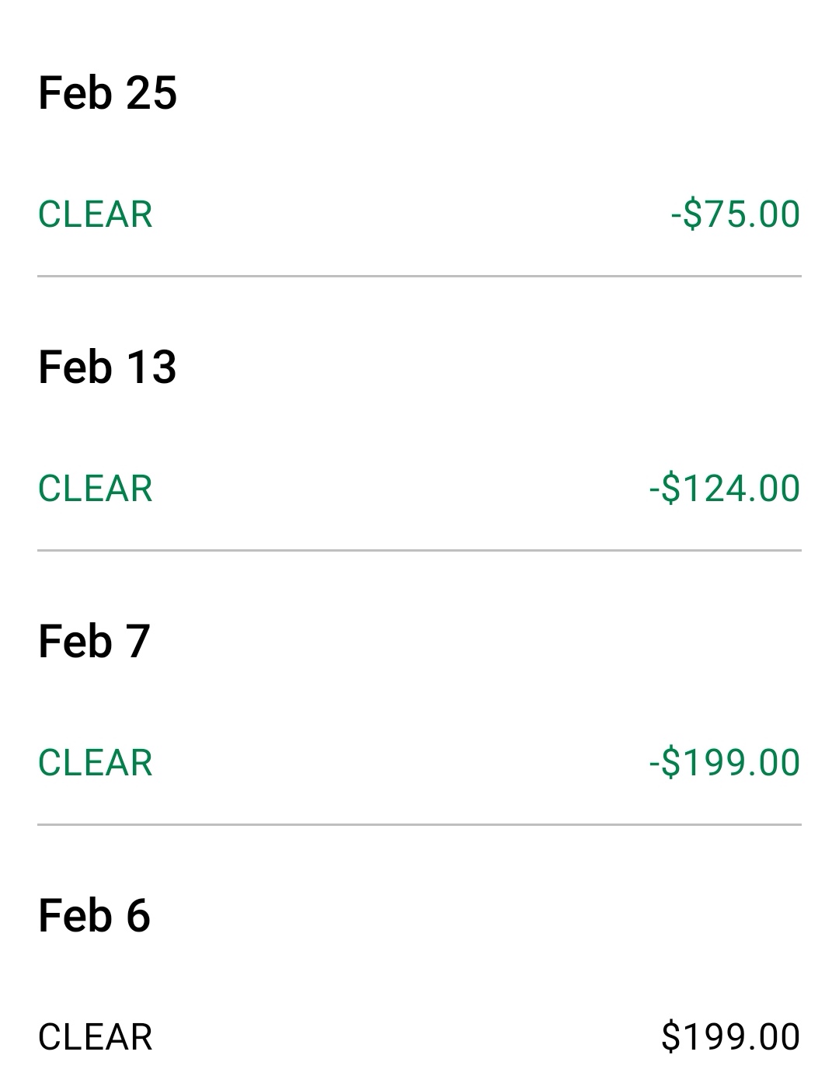This screenshot has height=1090, width=839.
Task: Tap the Feb 13 date header
Action: pyautogui.click(x=107, y=367)
